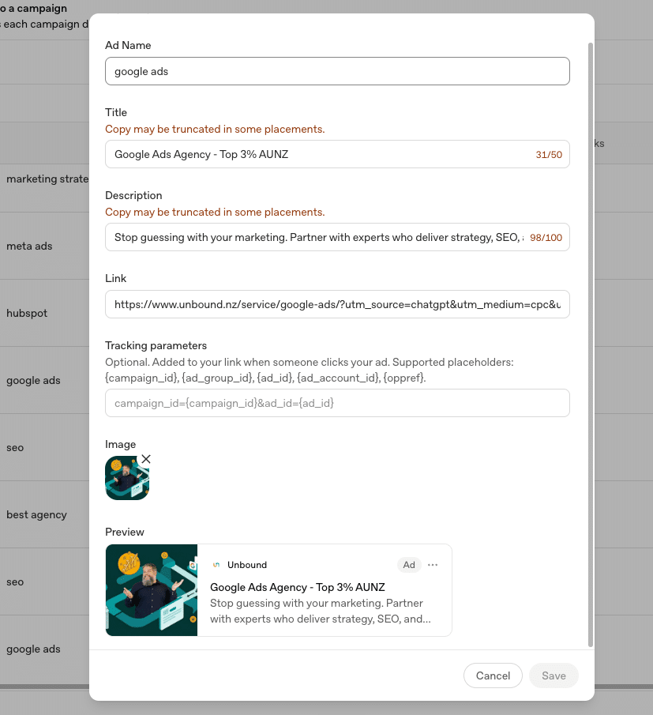Click the preview headline Google Ads Agency
The width and height of the screenshot is (653, 715).
point(298,587)
